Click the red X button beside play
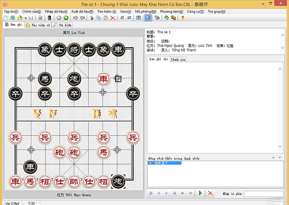The width and height of the screenshot is (289, 205). click(210, 193)
